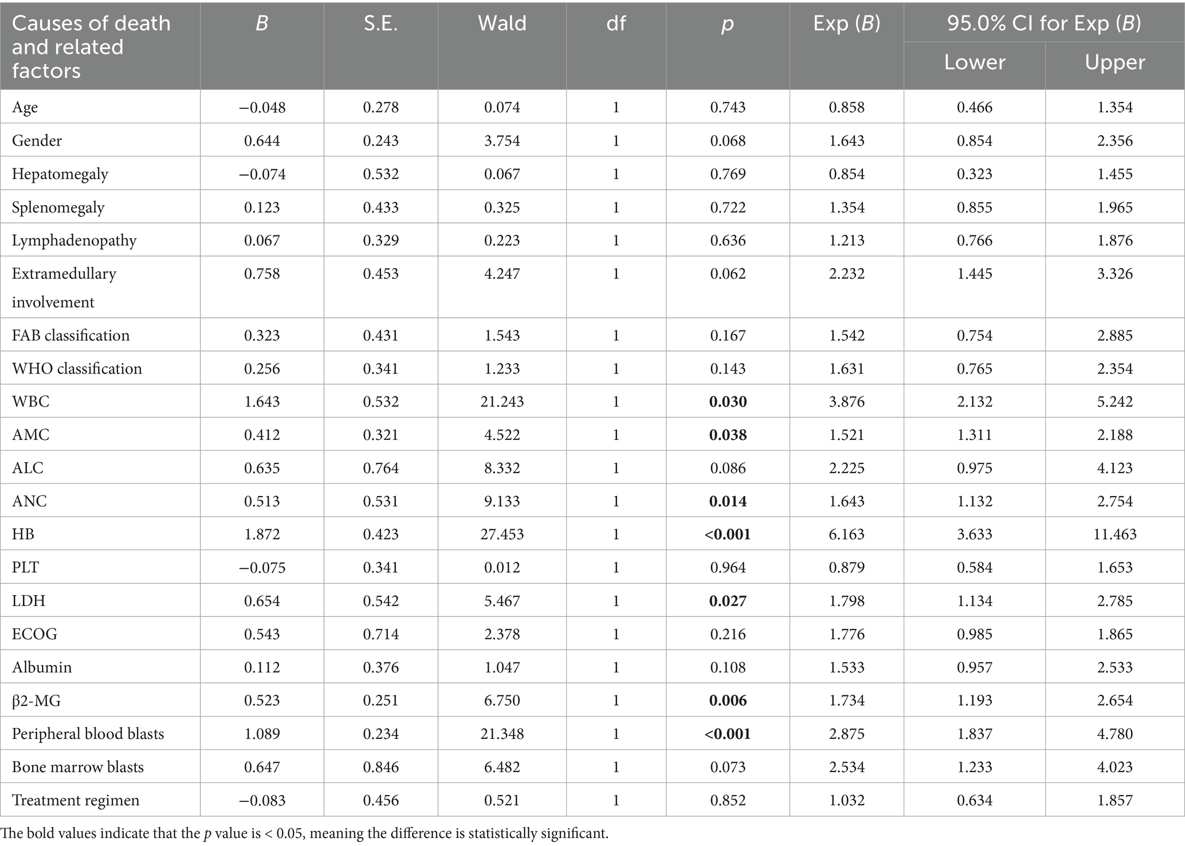Image resolution: width=1185 pixels, height=846 pixels.
Task: Click the S.E. column header
Action: pos(380,23)
